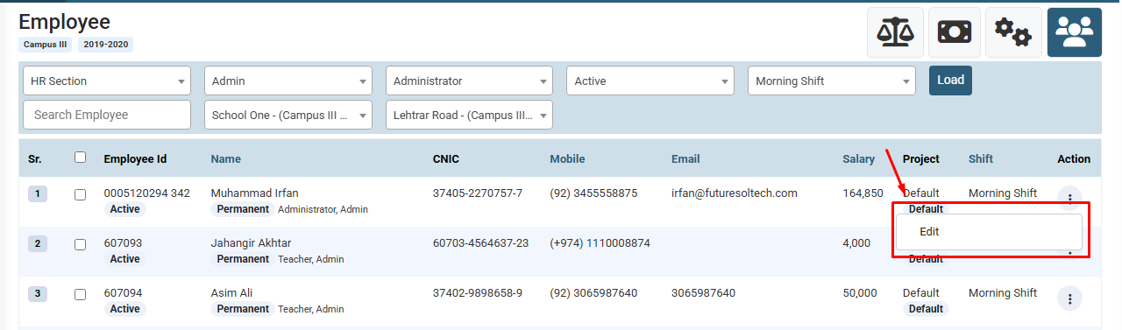Click mobile number (+974) 1110008874

point(600,242)
